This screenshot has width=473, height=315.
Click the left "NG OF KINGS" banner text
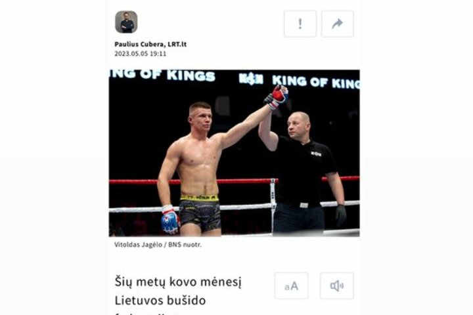162,75
